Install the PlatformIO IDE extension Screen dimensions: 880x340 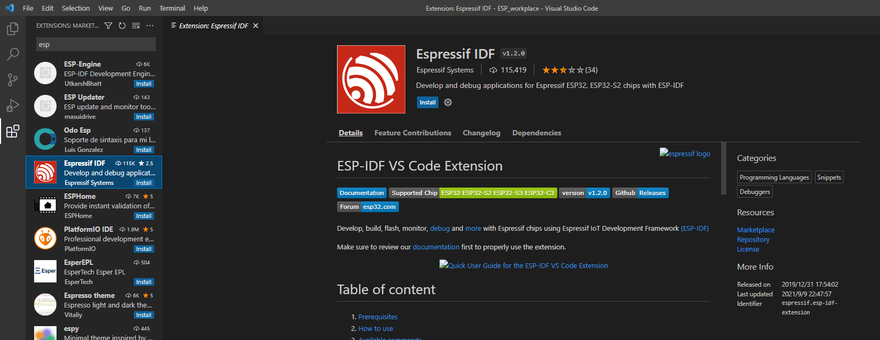coord(144,249)
